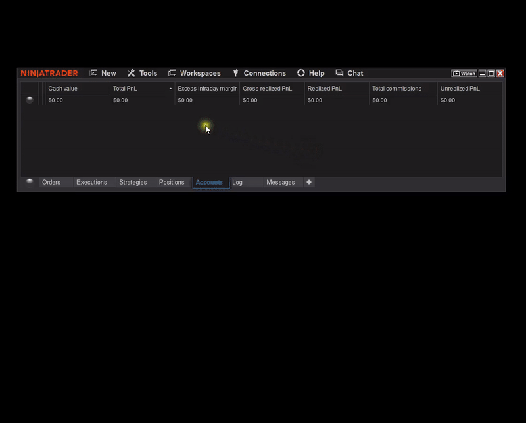Click the Help lifebuoy icon
526x423 pixels.
click(301, 73)
